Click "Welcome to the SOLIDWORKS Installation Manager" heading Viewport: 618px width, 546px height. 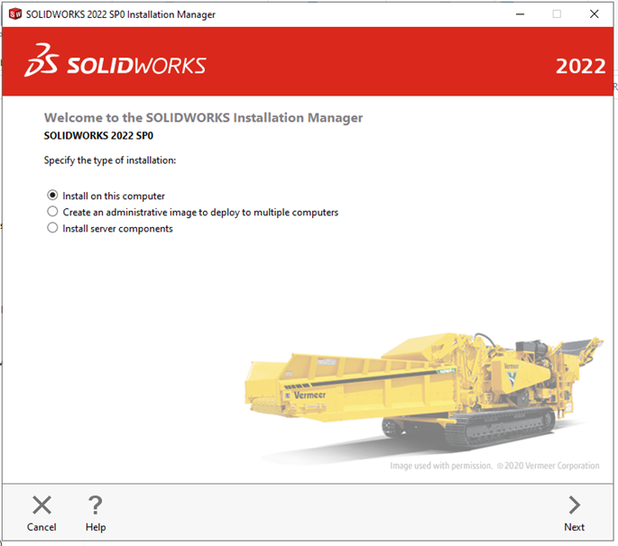point(203,118)
